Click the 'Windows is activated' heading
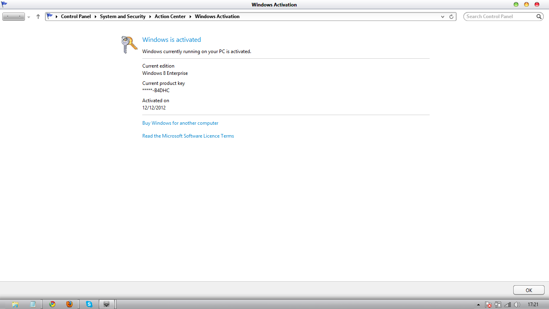Viewport: 549px width, 309px height. coord(172,40)
